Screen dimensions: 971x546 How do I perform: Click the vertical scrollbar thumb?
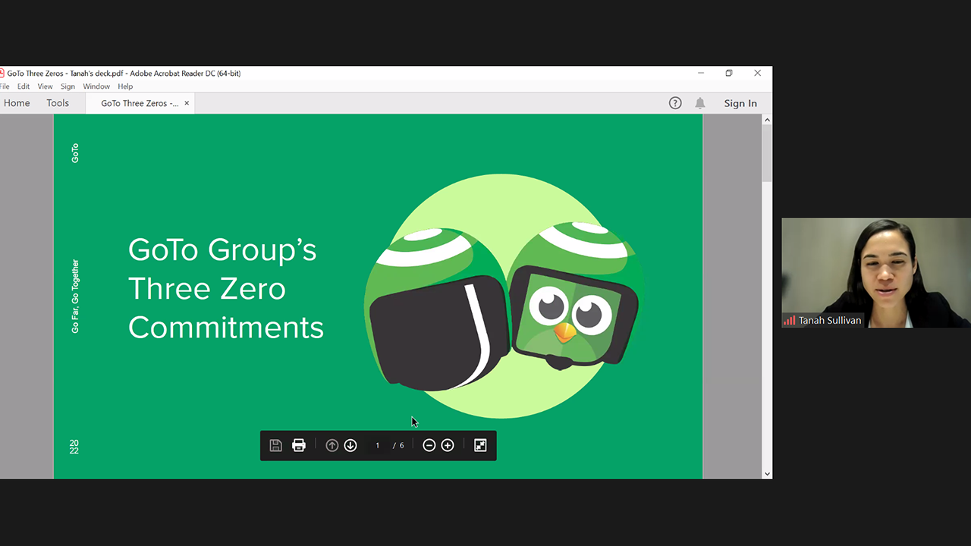click(x=767, y=154)
